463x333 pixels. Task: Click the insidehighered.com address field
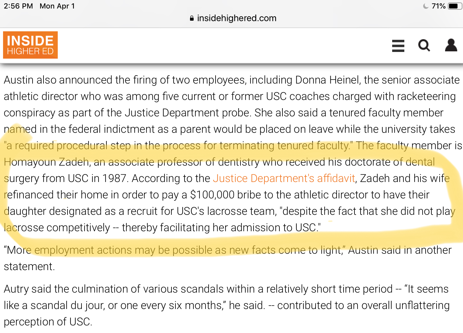point(236,18)
